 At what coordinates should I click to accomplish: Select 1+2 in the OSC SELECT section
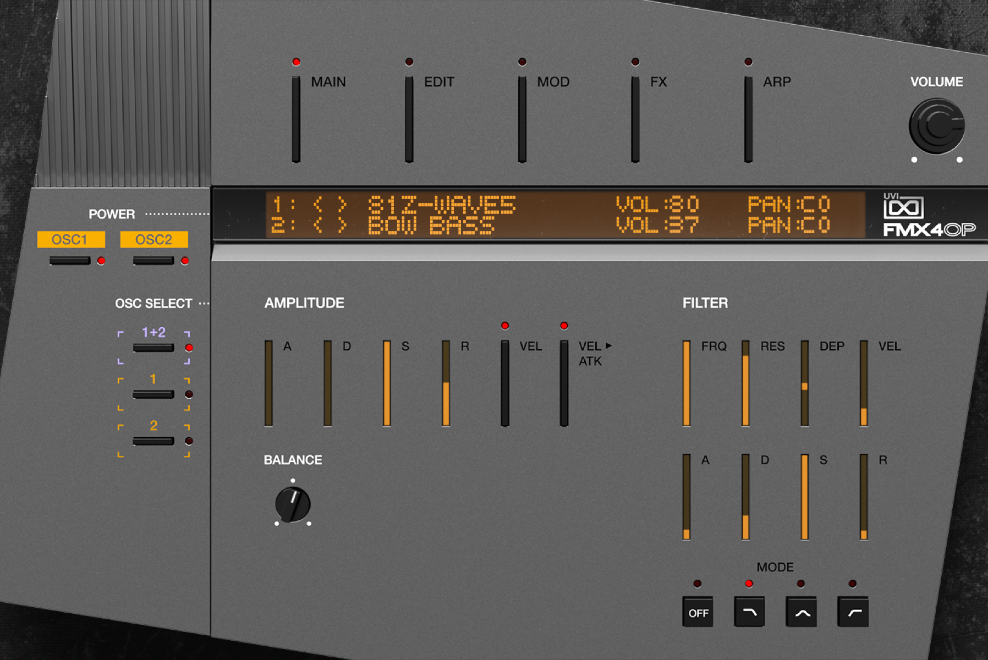pyautogui.click(x=152, y=348)
